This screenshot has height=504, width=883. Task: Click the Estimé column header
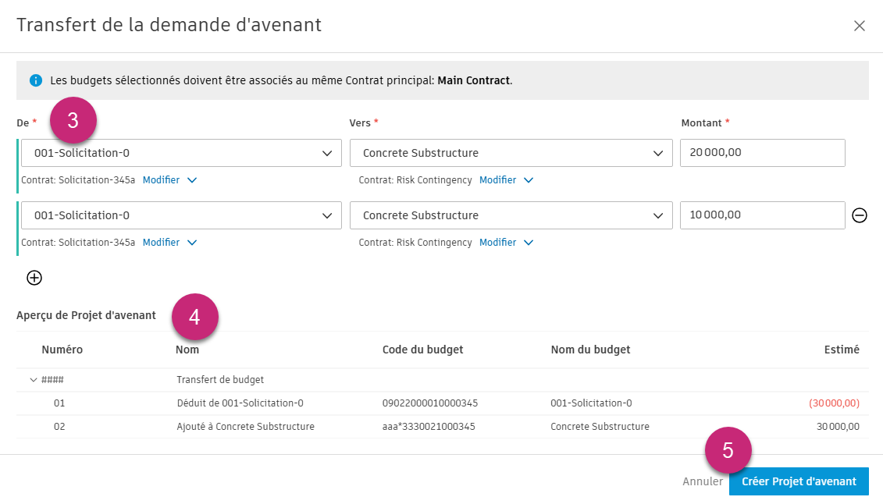pyautogui.click(x=842, y=350)
